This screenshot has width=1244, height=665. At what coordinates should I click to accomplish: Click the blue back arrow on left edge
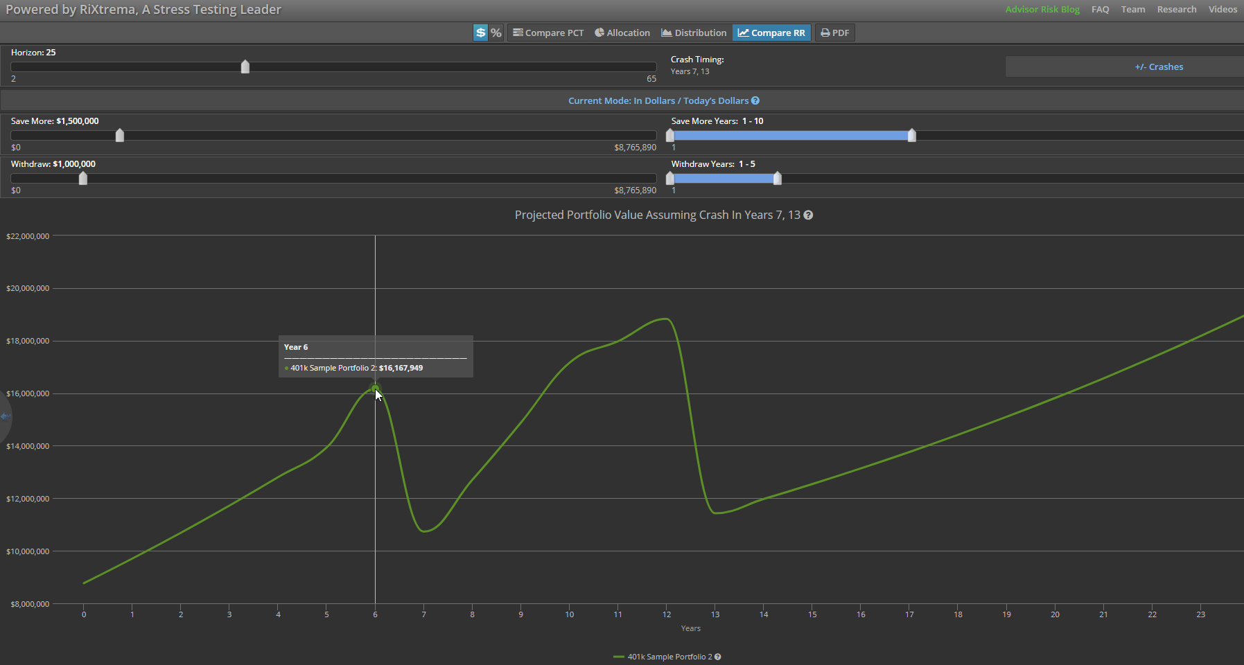point(6,416)
